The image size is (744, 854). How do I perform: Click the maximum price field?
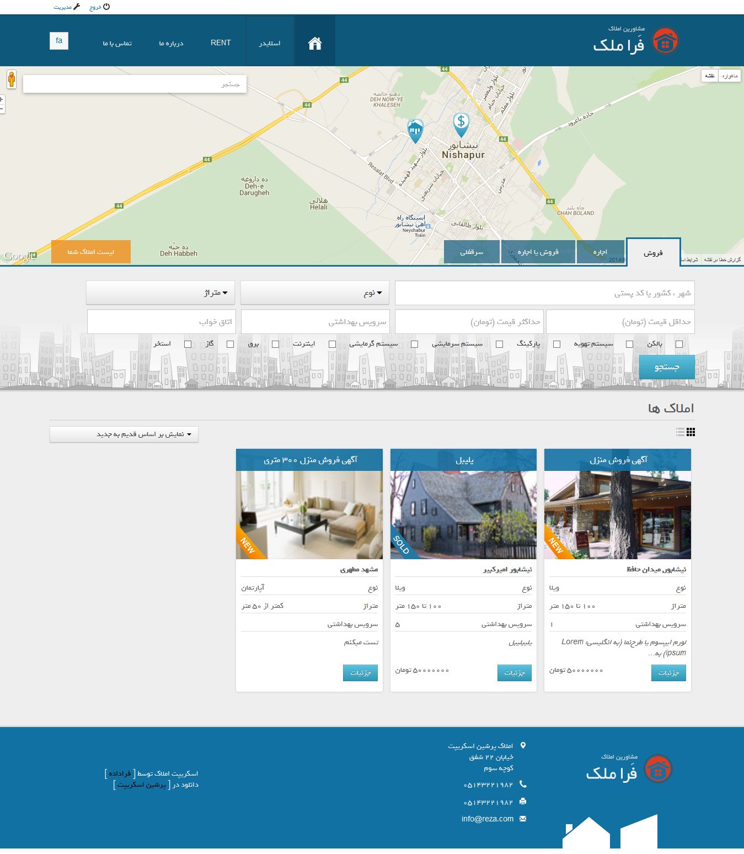469,322
